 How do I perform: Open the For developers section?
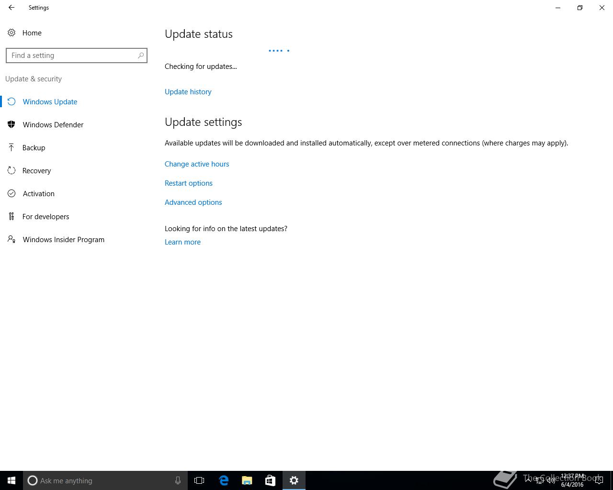(x=45, y=217)
